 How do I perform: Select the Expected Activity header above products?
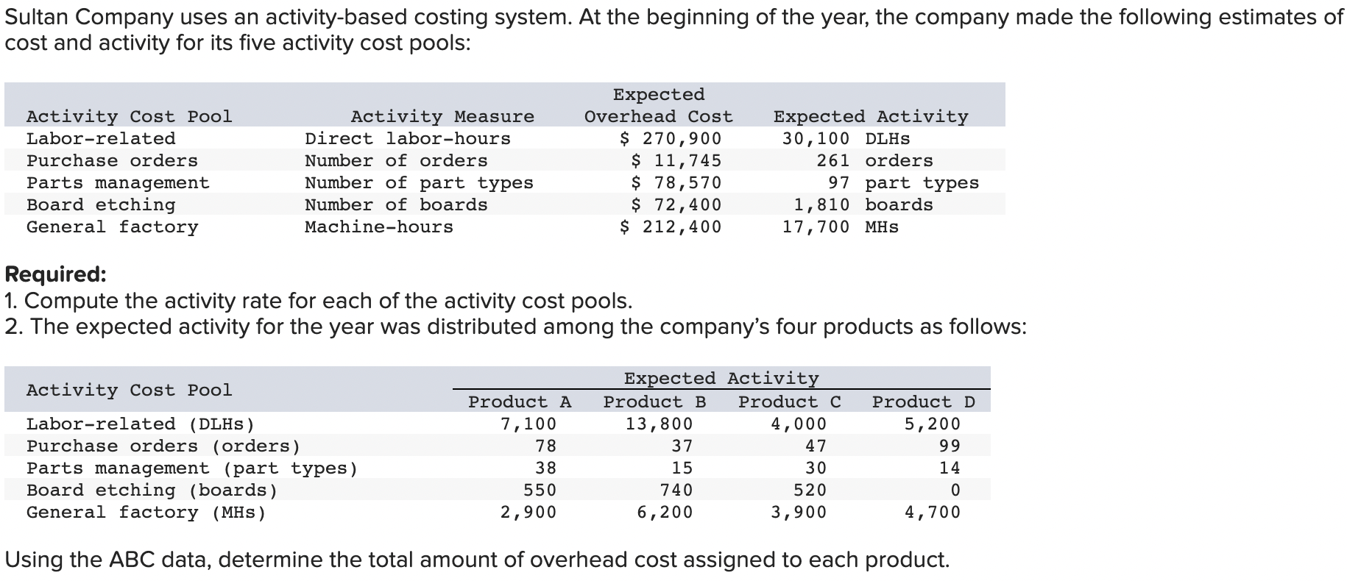click(721, 378)
